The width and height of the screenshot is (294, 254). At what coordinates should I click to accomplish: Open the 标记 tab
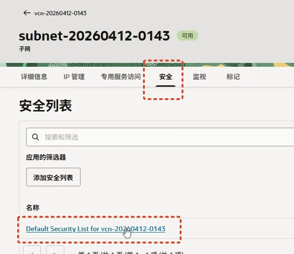pyautogui.click(x=233, y=77)
